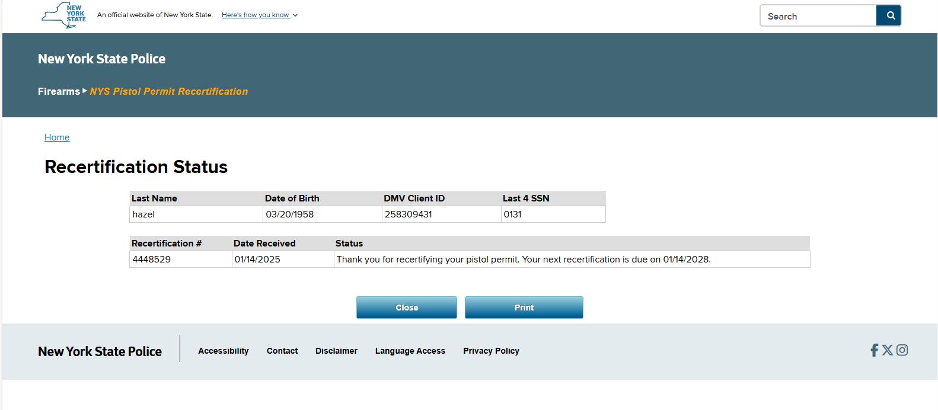Image resolution: width=938 pixels, height=410 pixels.
Task: Open Accessibility footer link
Action: point(224,351)
